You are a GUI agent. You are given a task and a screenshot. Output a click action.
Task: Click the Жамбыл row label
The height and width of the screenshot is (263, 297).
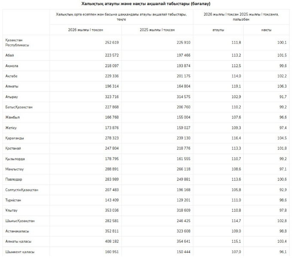pos(12,117)
